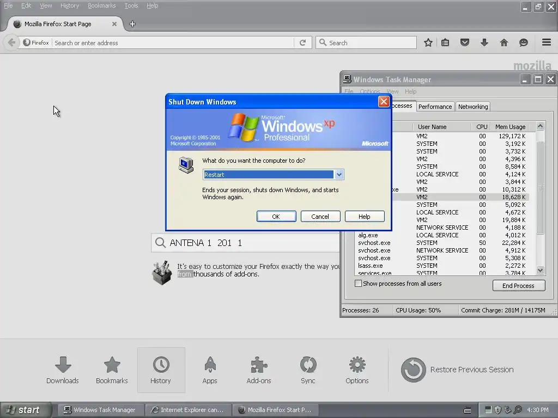
Task: Sort processes by Mem Usage column
Action: [x=510, y=127]
